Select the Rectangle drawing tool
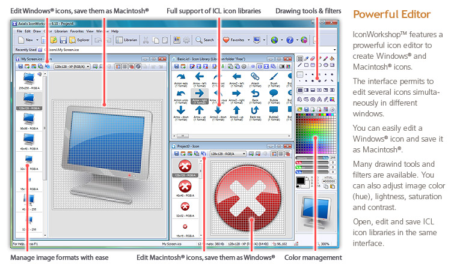457x264 pixels. pyautogui.click(x=306, y=65)
